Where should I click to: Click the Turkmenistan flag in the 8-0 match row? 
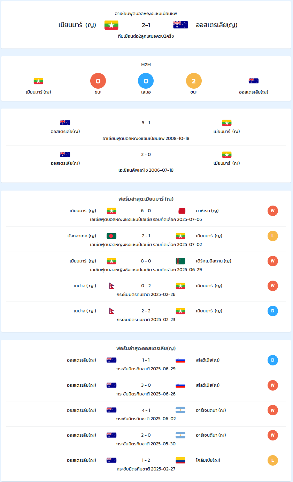coord(180,261)
